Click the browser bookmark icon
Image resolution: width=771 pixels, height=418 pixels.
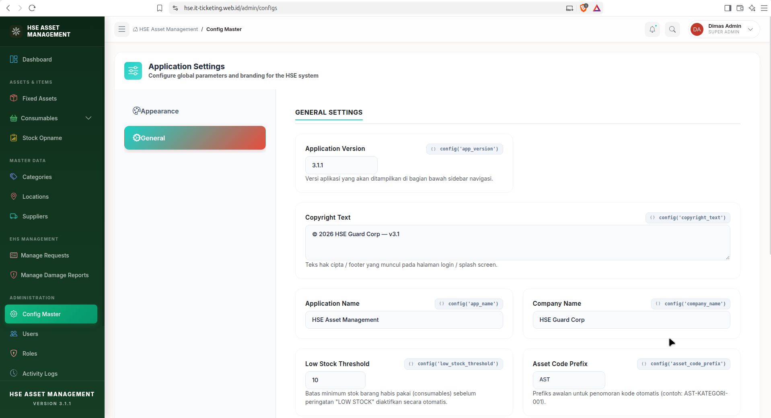tap(160, 8)
